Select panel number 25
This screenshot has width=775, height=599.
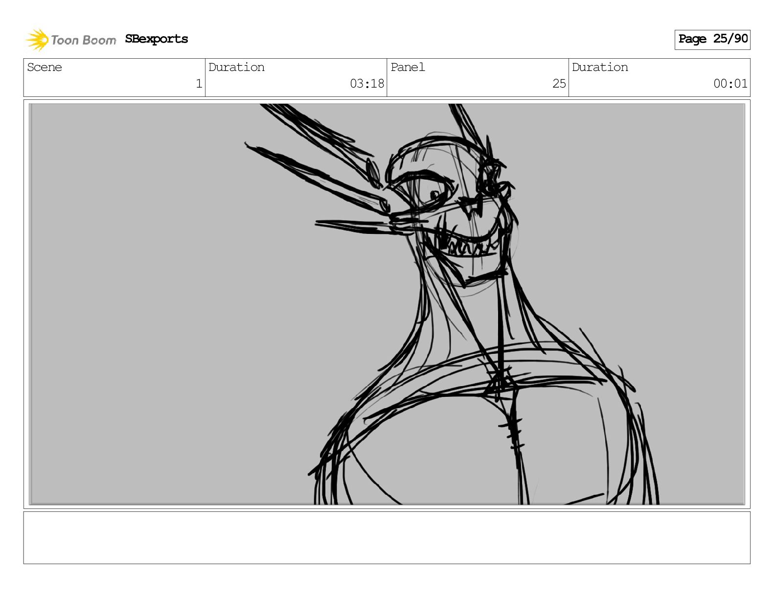[x=559, y=84]
